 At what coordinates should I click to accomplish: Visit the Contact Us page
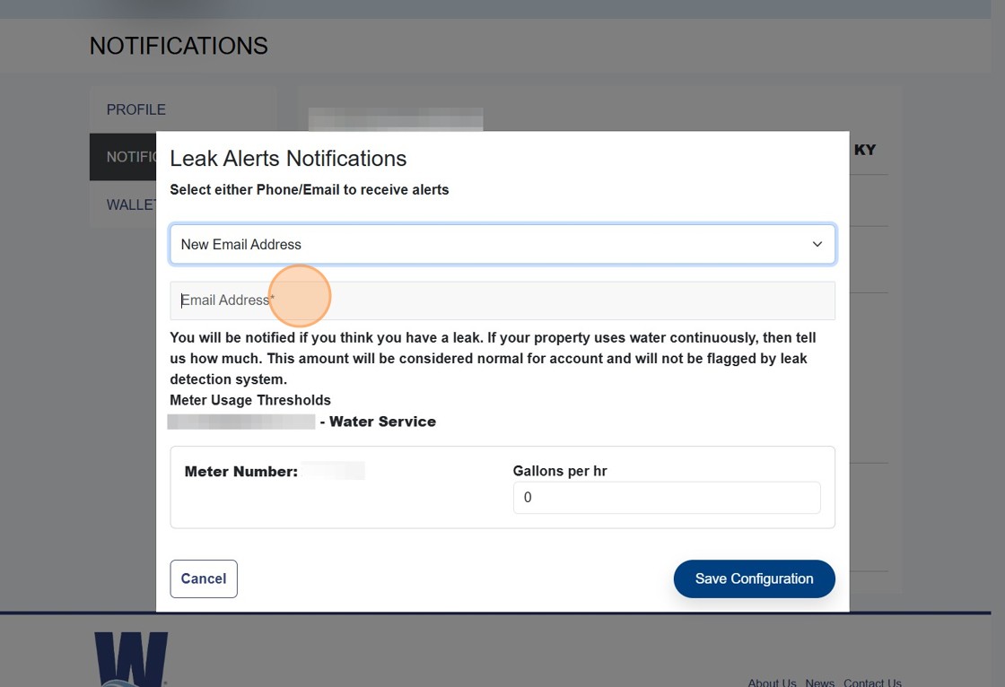click(871, 682)
